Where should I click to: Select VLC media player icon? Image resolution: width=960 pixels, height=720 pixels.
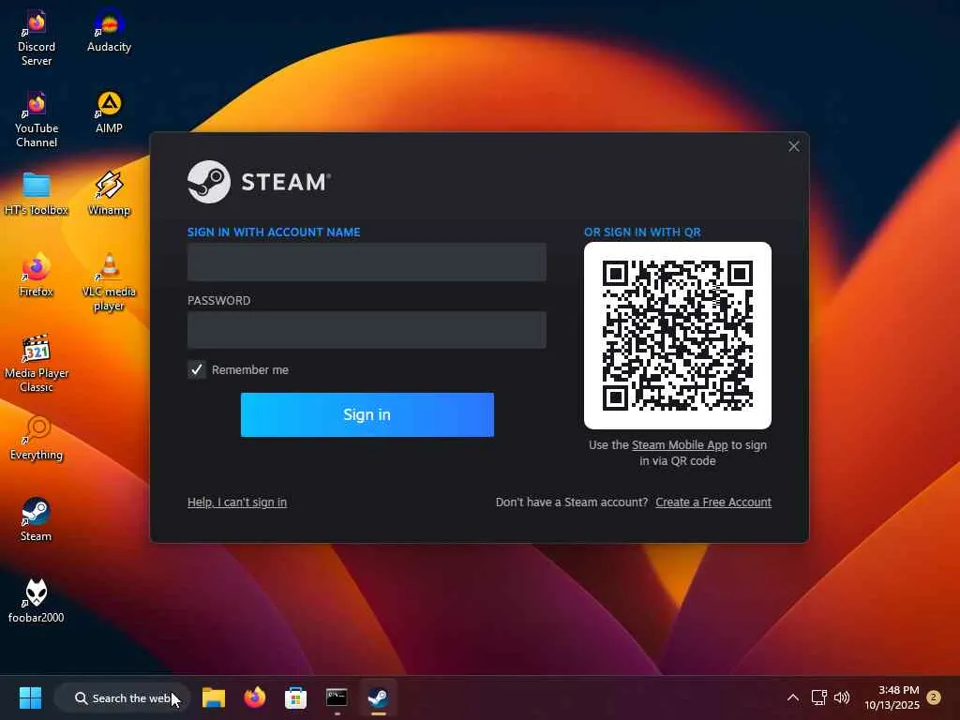click(x=109, y=282)
